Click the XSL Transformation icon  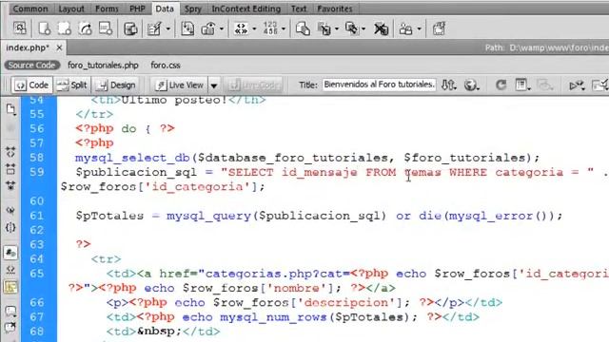click(x=439, y=28)
